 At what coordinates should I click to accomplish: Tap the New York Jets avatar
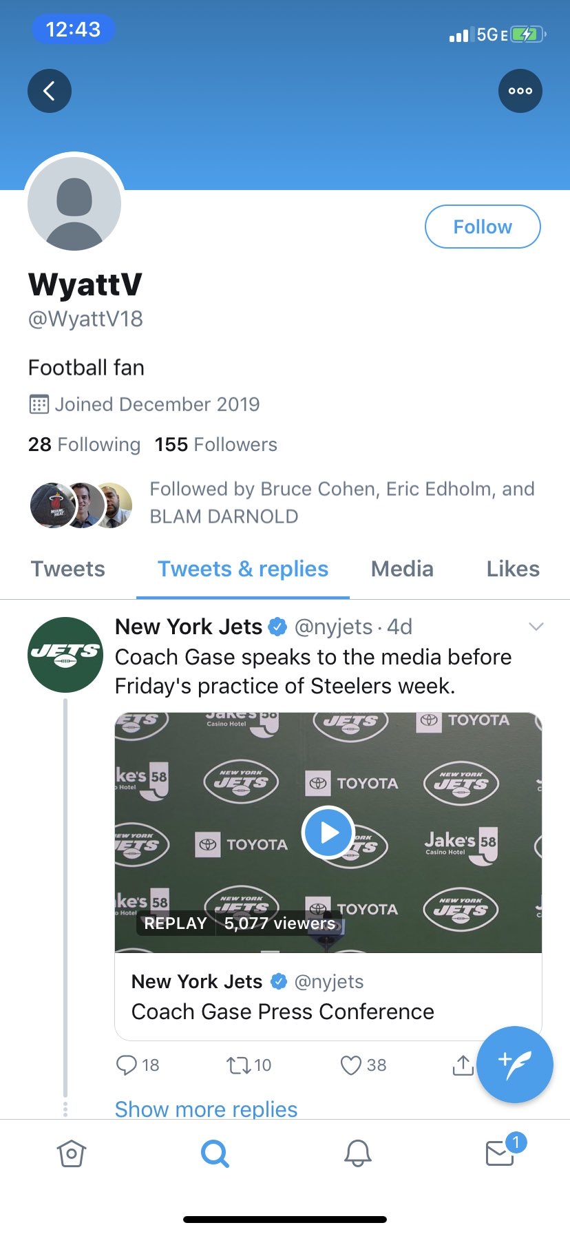tap(65, 655)
